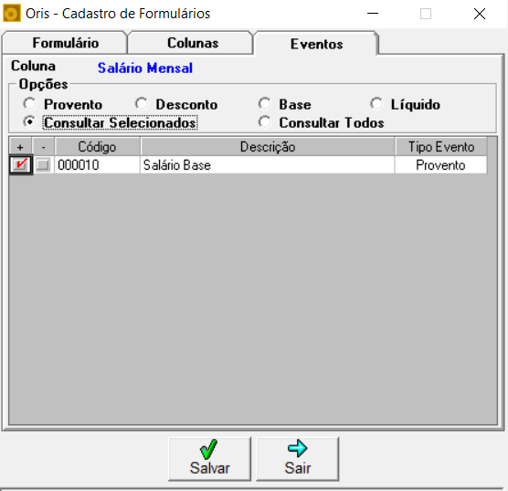Select the Provento radio option
The width and height of the screenshot is (508, 491).
29,104
